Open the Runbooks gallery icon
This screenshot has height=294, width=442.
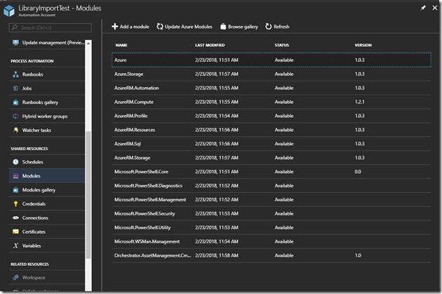tap(15, 102)
